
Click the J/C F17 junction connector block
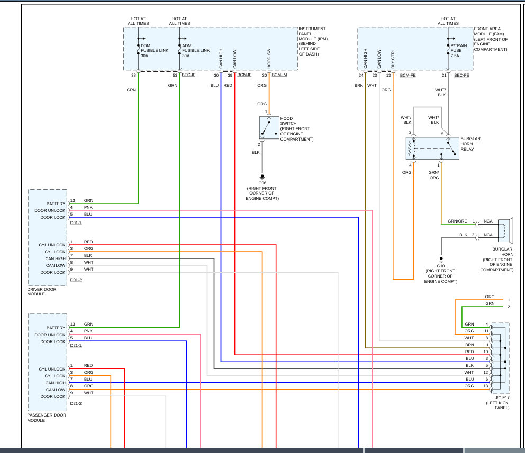coord(499,358)
